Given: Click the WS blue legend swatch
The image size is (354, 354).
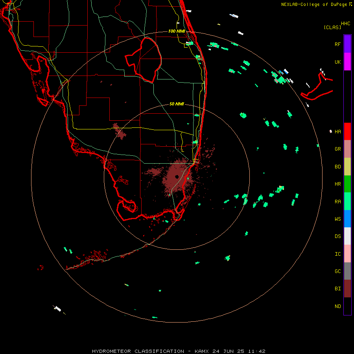Looking at the screenshot, I should 347,219.
